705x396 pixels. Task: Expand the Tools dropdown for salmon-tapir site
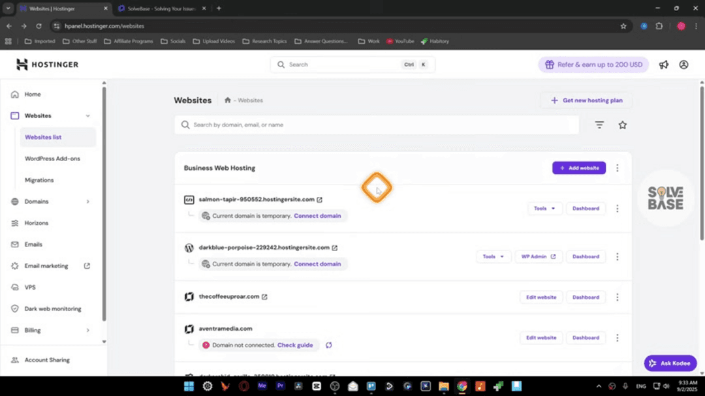click(x=544, y=208)
